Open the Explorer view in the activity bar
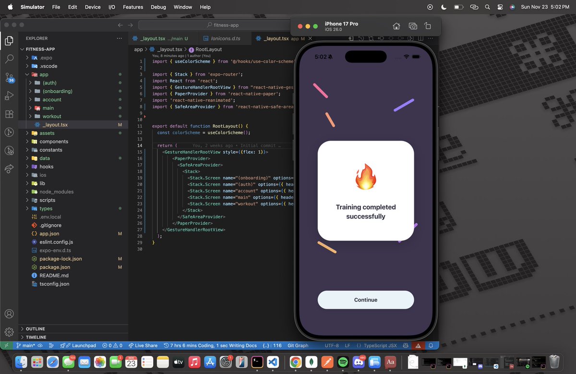Image resolution: width=576 pixels, height=374 pixels. (x=9, y=41)
